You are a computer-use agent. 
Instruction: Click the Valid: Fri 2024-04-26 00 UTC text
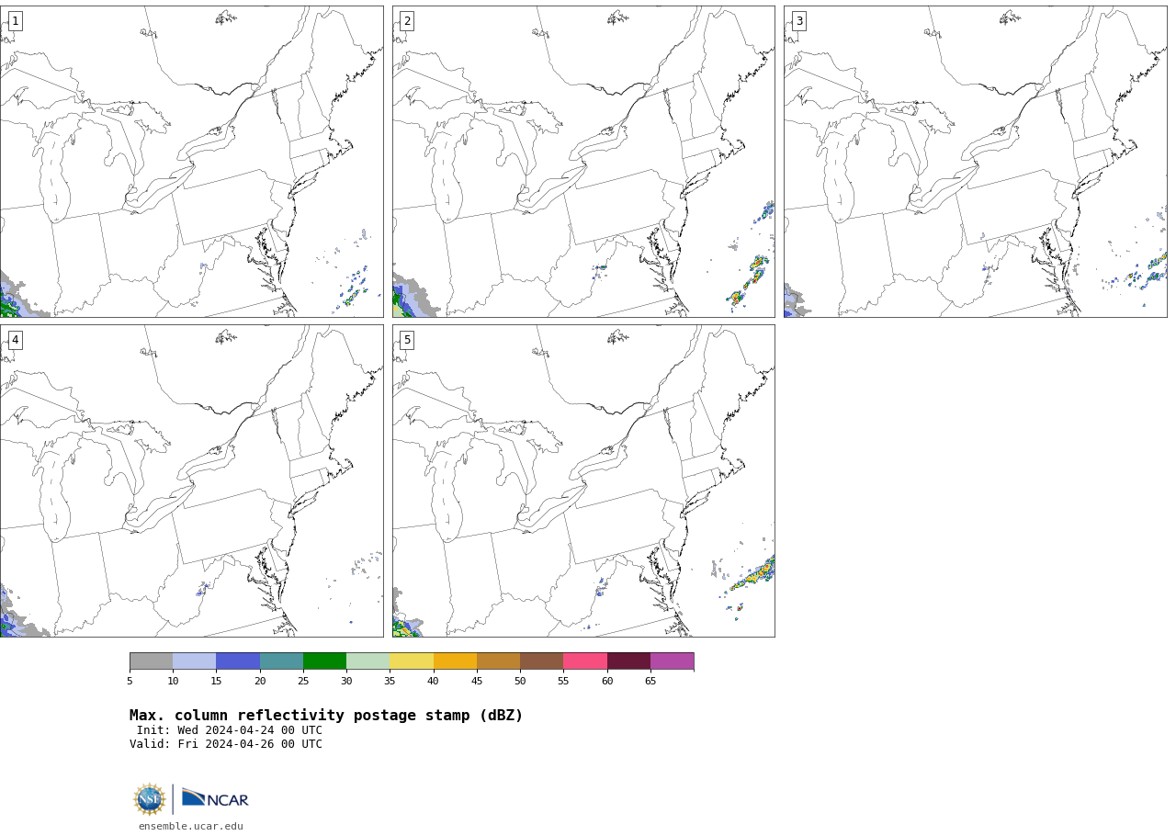pos(226,744)
